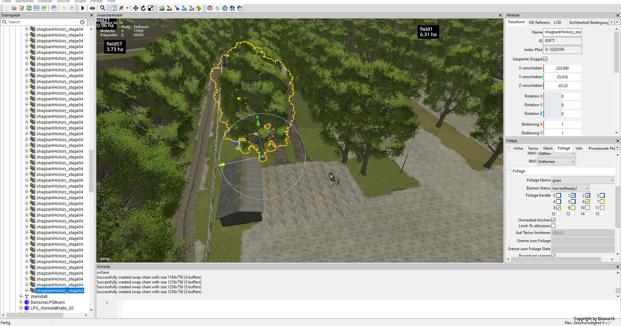Click the eye visibility icon in toolbar

click(x=93, y=8)
